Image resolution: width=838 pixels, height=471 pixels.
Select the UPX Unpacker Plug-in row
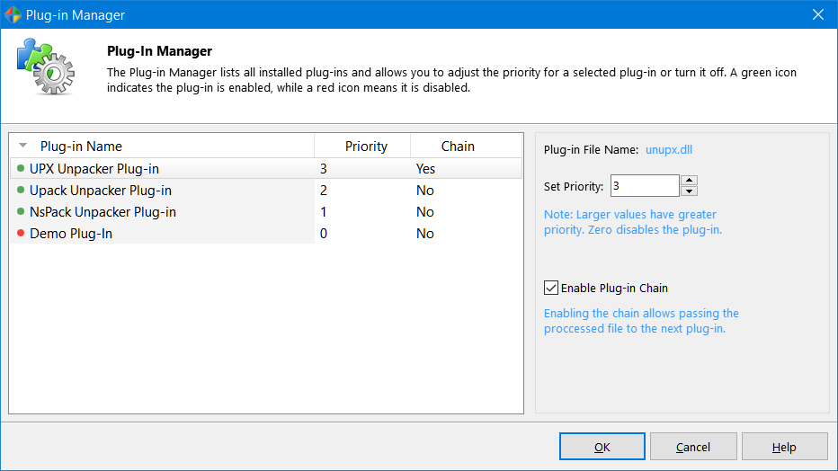(x=265, y=169)
